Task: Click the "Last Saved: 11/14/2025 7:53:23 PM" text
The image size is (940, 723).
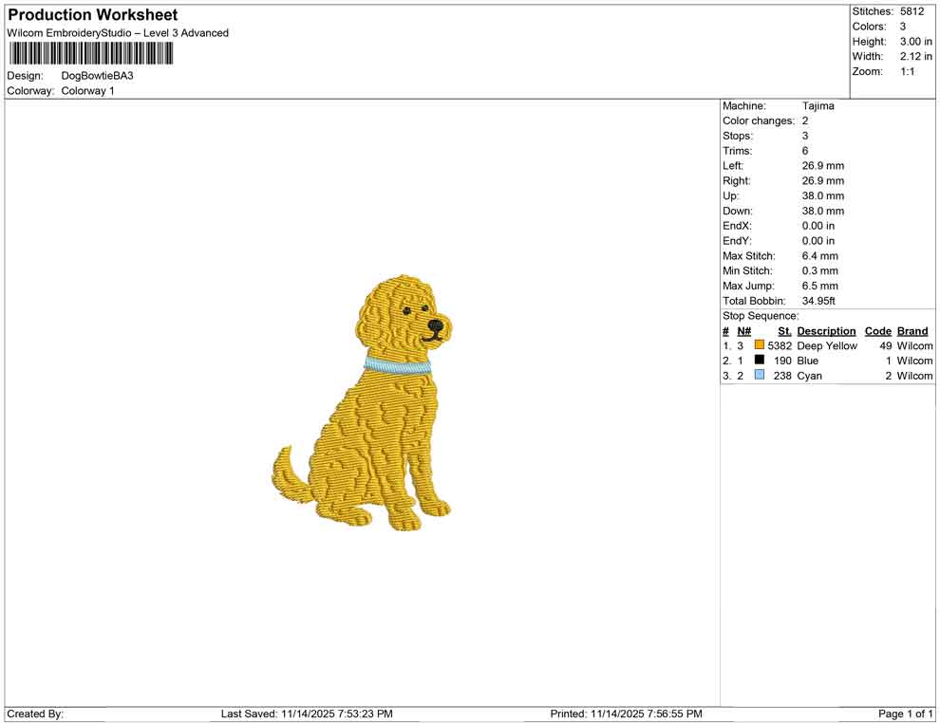Action: click(x=307, y=714)
